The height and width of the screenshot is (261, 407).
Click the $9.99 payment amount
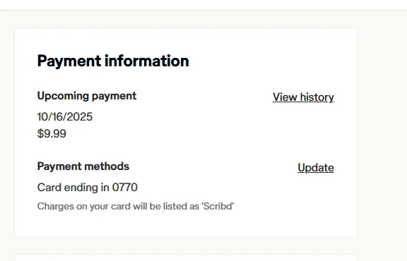(x=52, y=133)
